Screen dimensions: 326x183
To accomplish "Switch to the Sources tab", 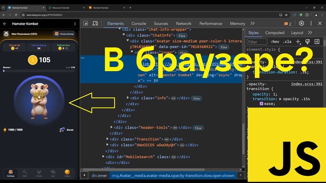I will click(x=161, y=24).
